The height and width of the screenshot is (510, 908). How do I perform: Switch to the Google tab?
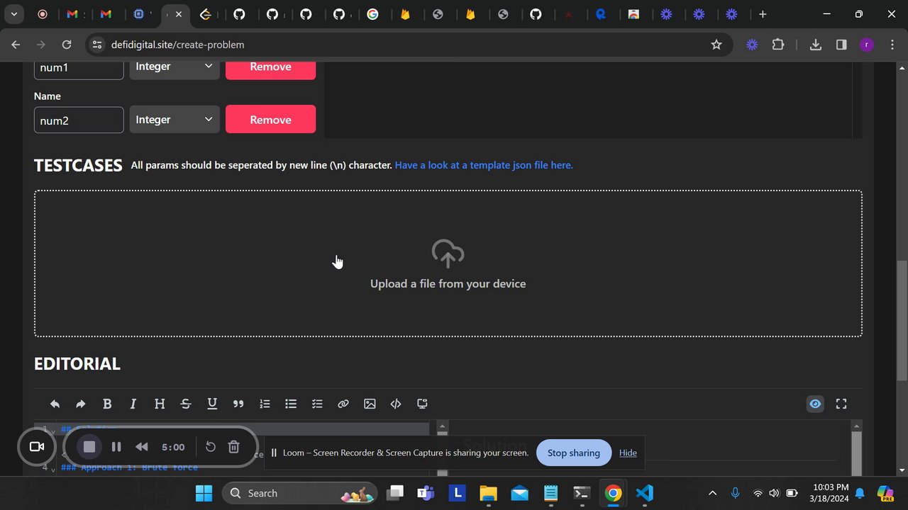coord(372,14)
